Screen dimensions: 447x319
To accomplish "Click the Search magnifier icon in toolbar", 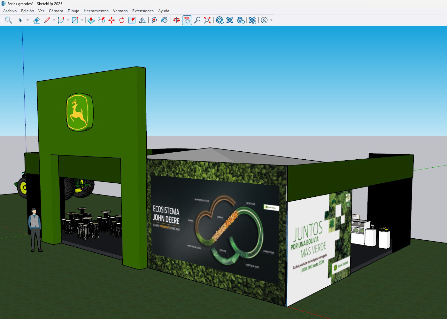I will [x=9, y=20].
